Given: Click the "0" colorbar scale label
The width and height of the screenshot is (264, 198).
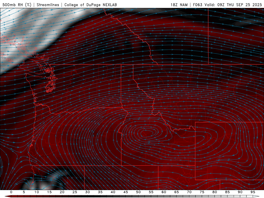Looking at the screenshot, I should (x=11, y=192).
